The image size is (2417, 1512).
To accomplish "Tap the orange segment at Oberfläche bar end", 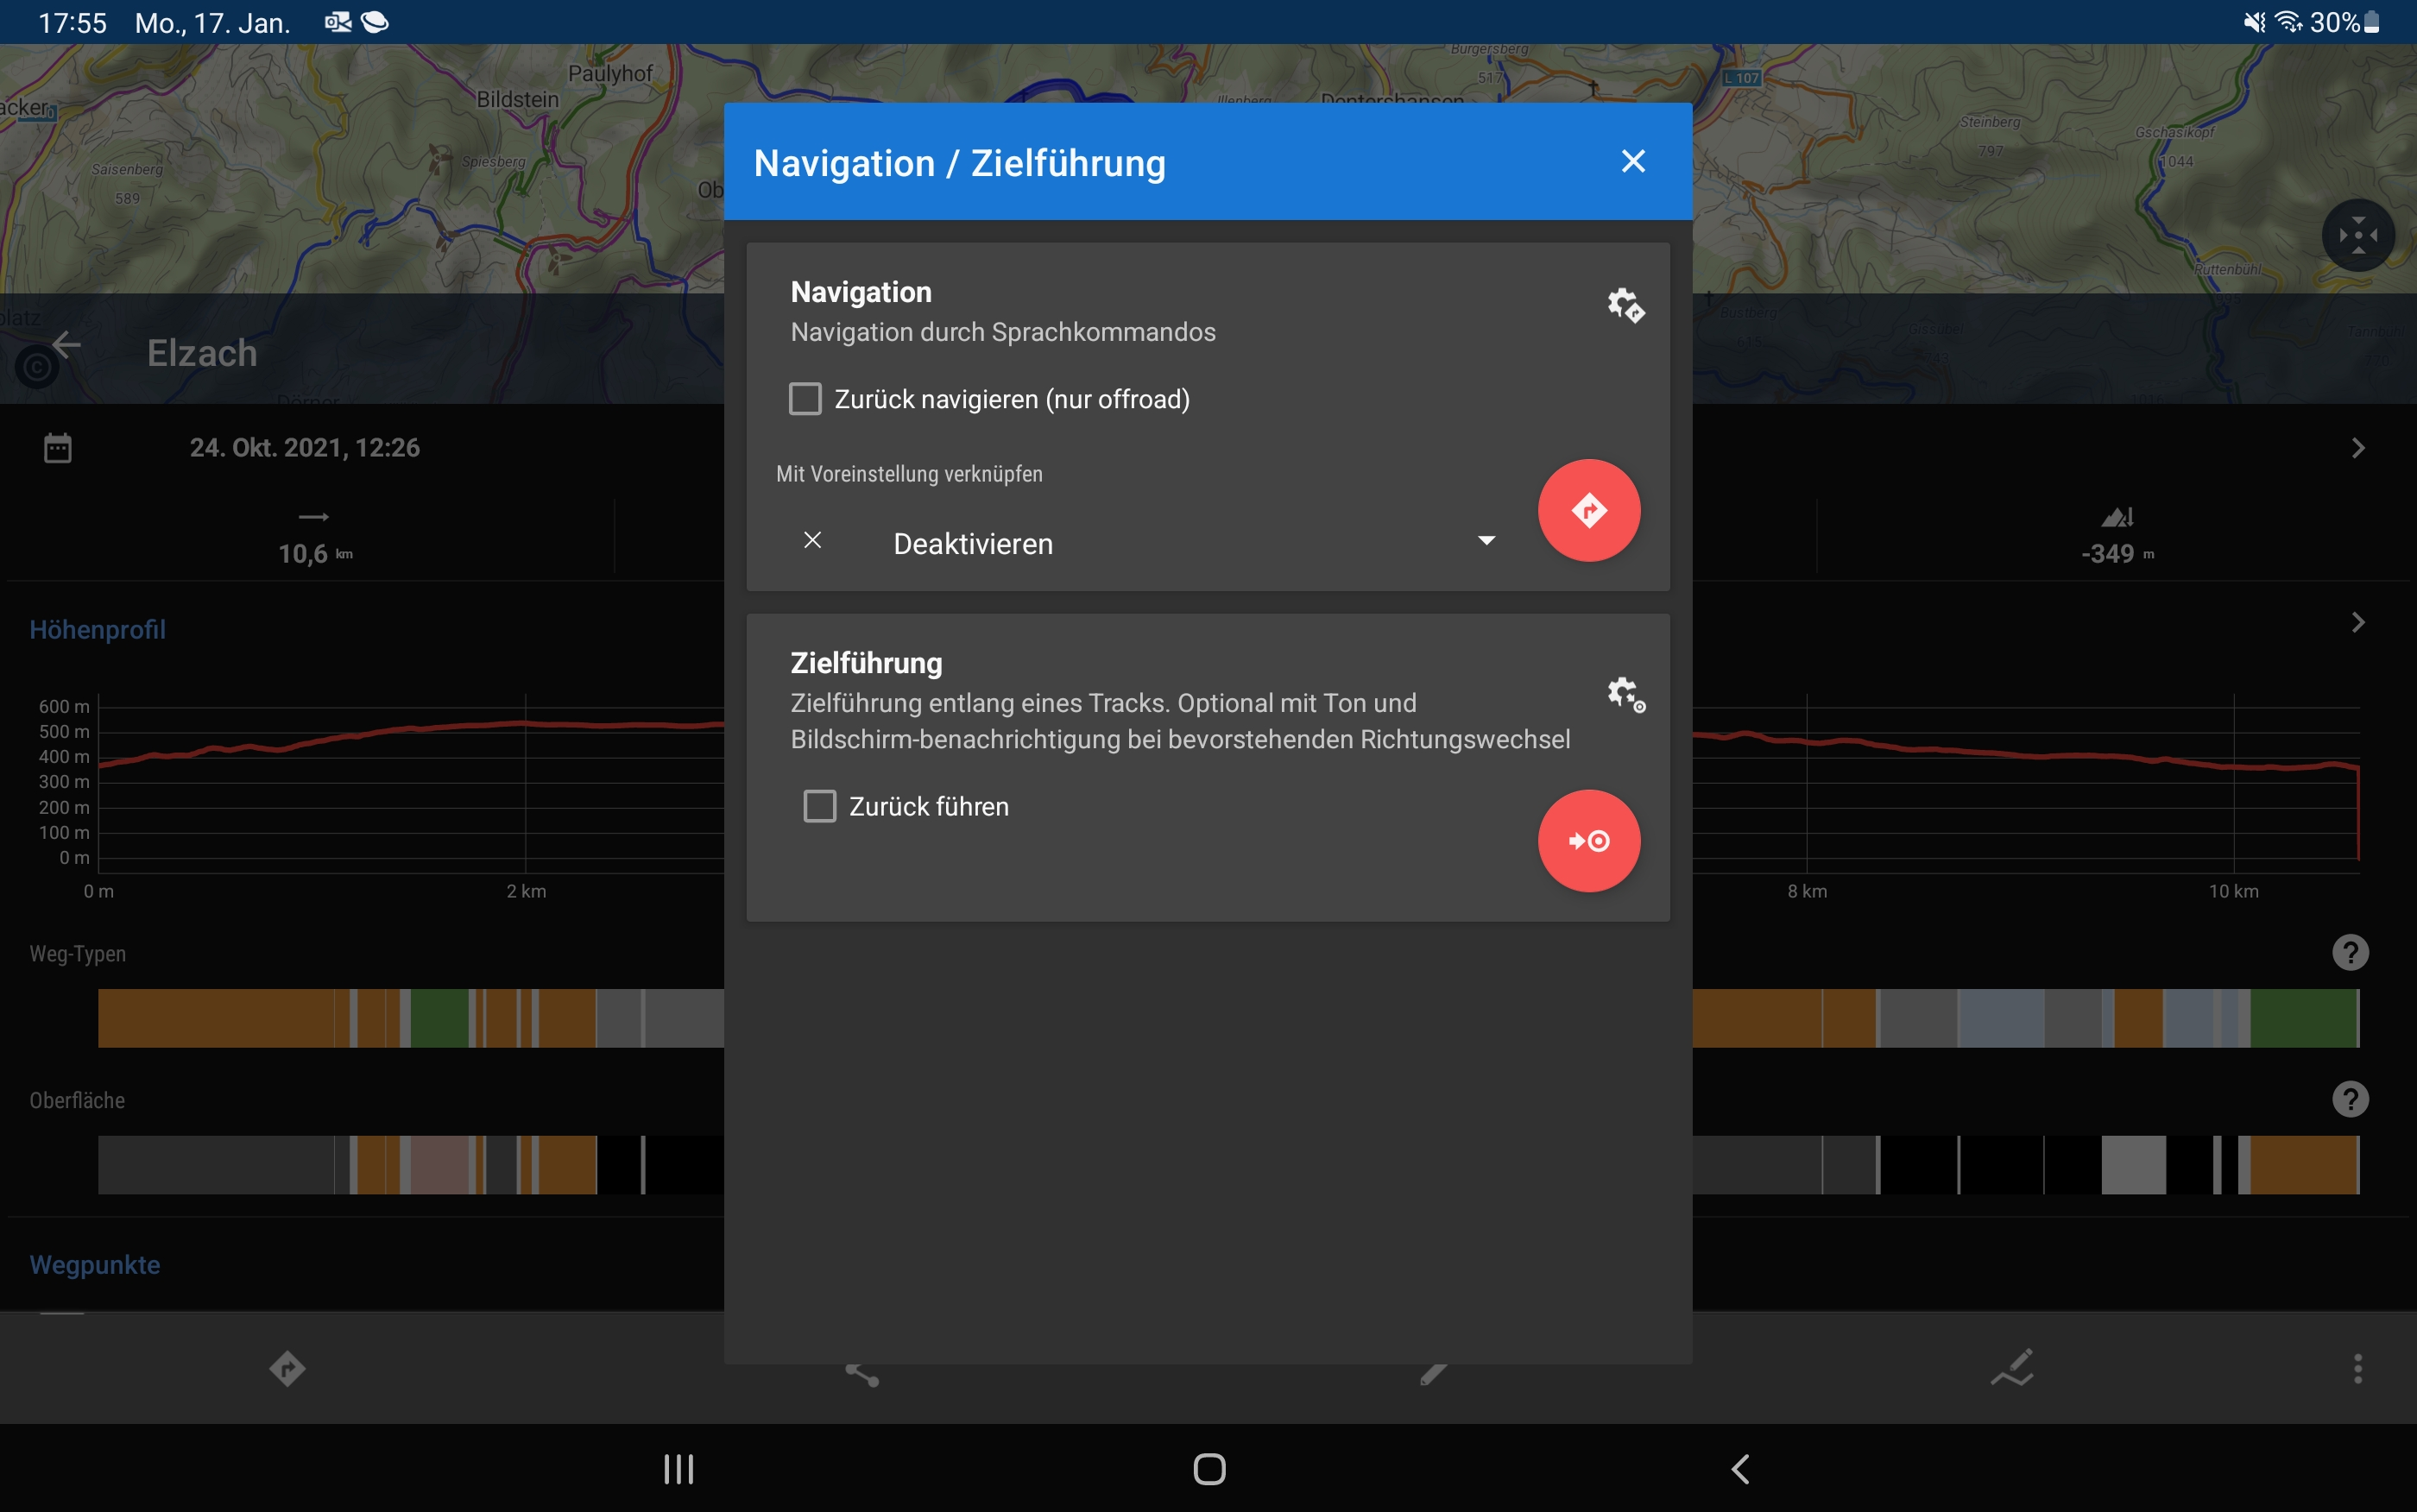I will pos(2304,1165).
